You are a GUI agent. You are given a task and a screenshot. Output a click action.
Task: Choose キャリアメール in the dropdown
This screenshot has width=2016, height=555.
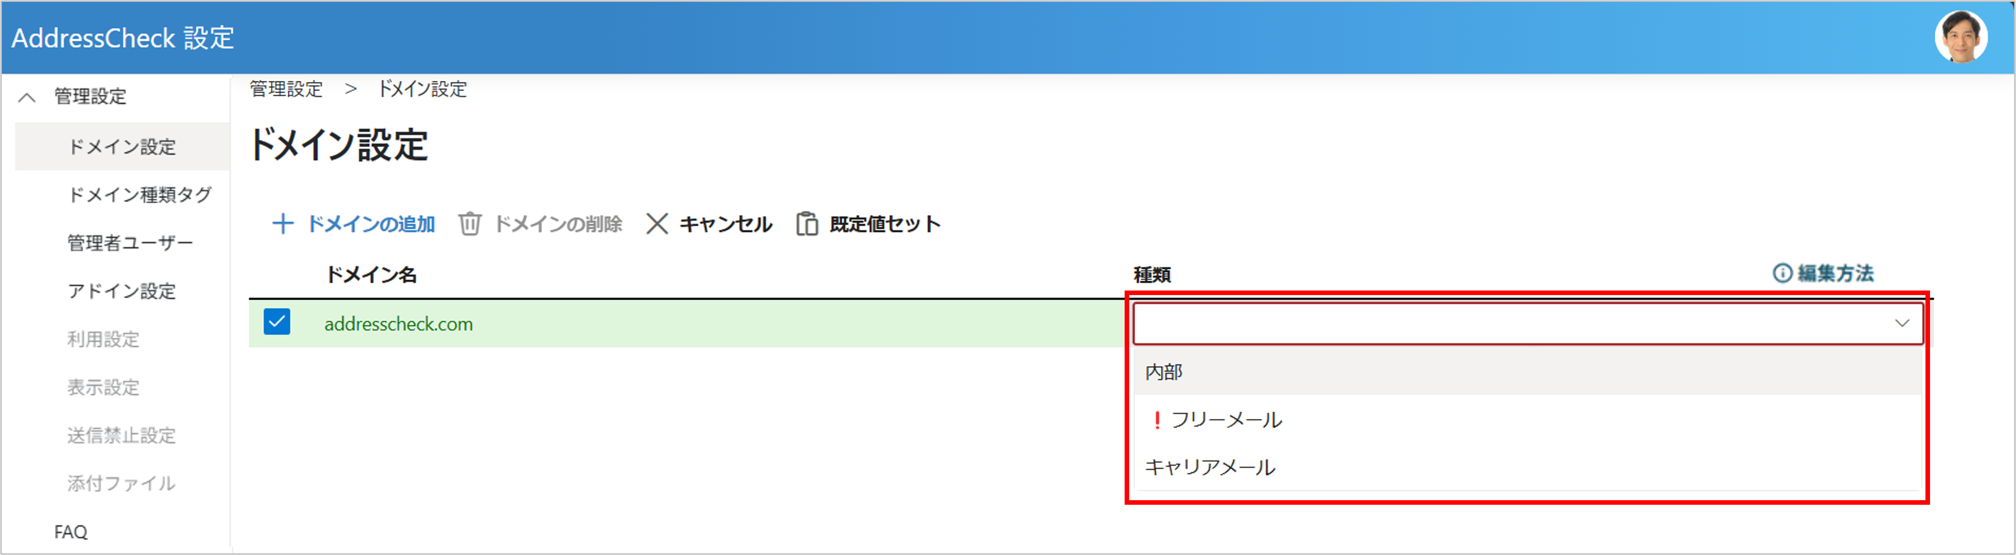click(x=1210, y=467)
